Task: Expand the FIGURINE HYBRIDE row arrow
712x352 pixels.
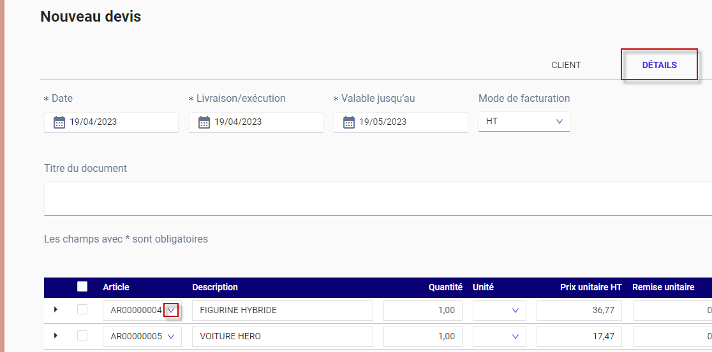Action: (x=56, y=309)
